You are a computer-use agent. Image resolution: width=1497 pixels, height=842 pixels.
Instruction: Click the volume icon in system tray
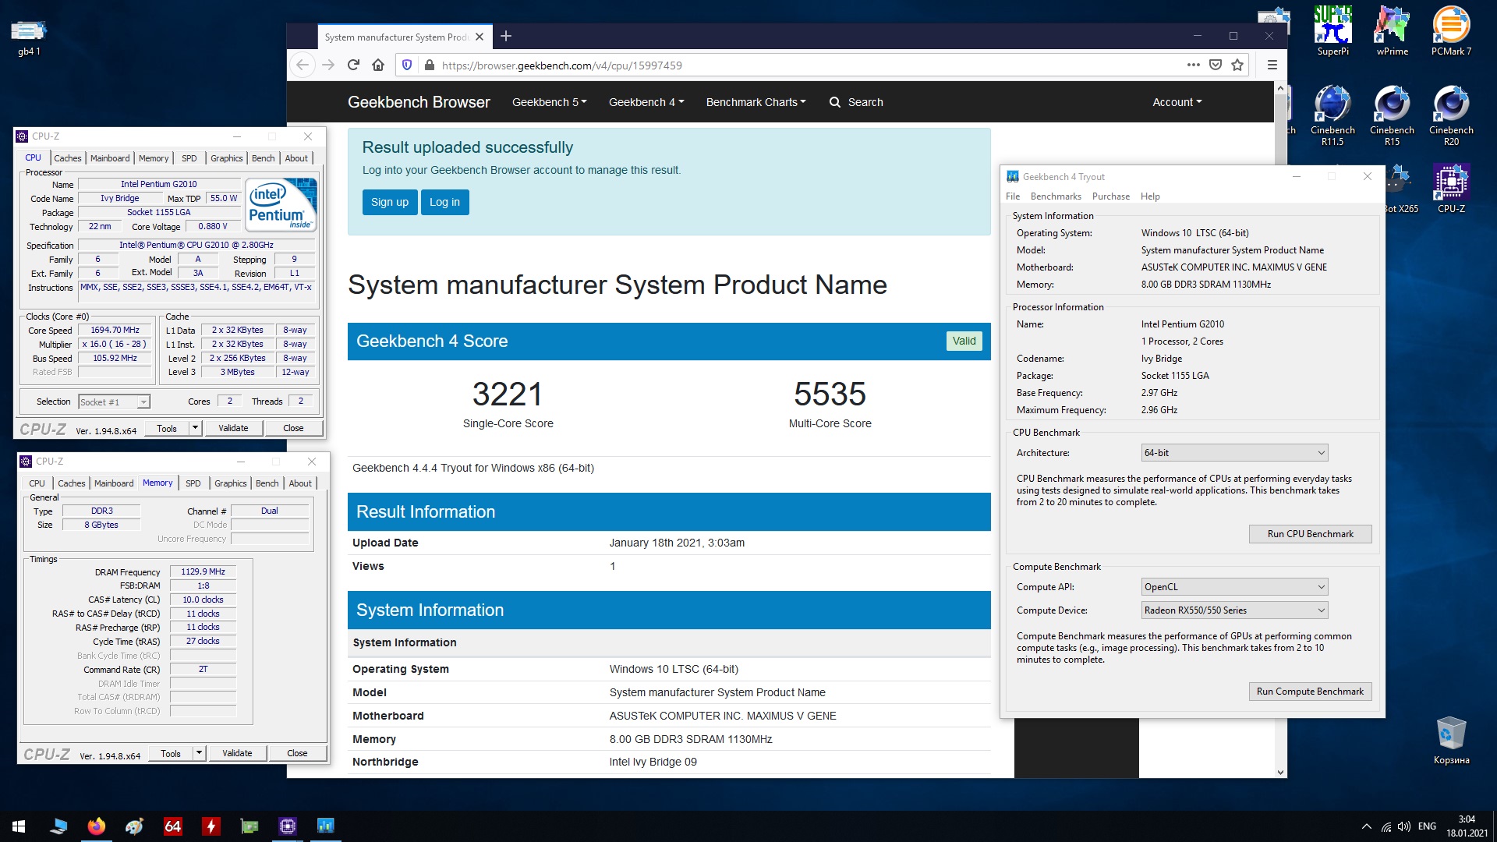[1404, 826]
